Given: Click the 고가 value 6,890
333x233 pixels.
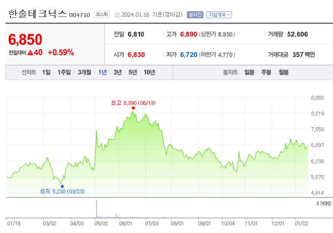Looking at the screenshot, I should coord(189,34).
